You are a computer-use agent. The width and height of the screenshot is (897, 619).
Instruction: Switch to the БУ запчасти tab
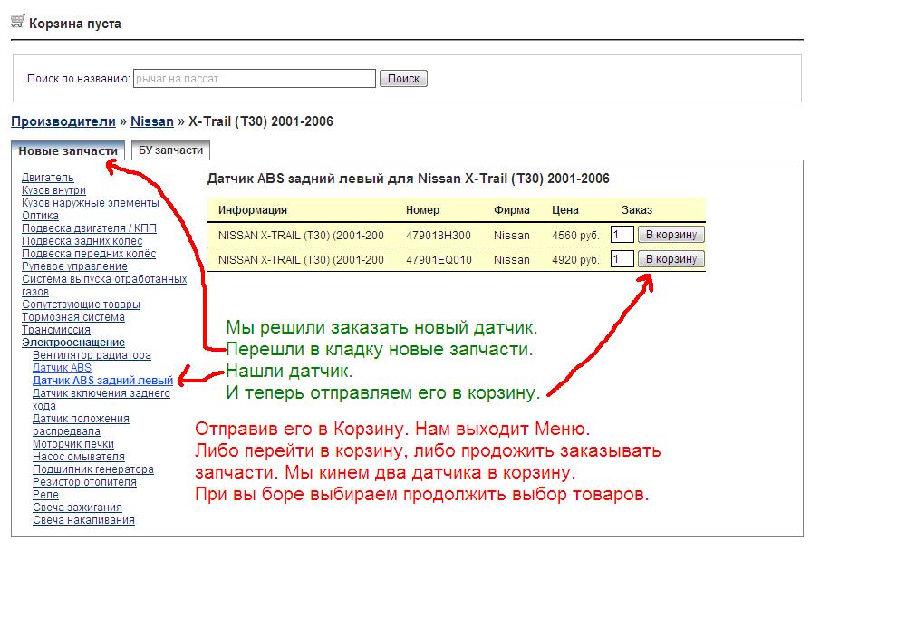point(170,150)
